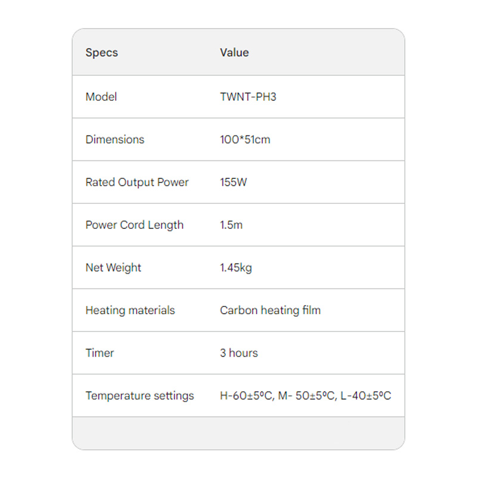Viewport: 477px width, 477px height.
Task: Select the Rated Output Power label
Action: pyautogui.click(x=137, y=182)
